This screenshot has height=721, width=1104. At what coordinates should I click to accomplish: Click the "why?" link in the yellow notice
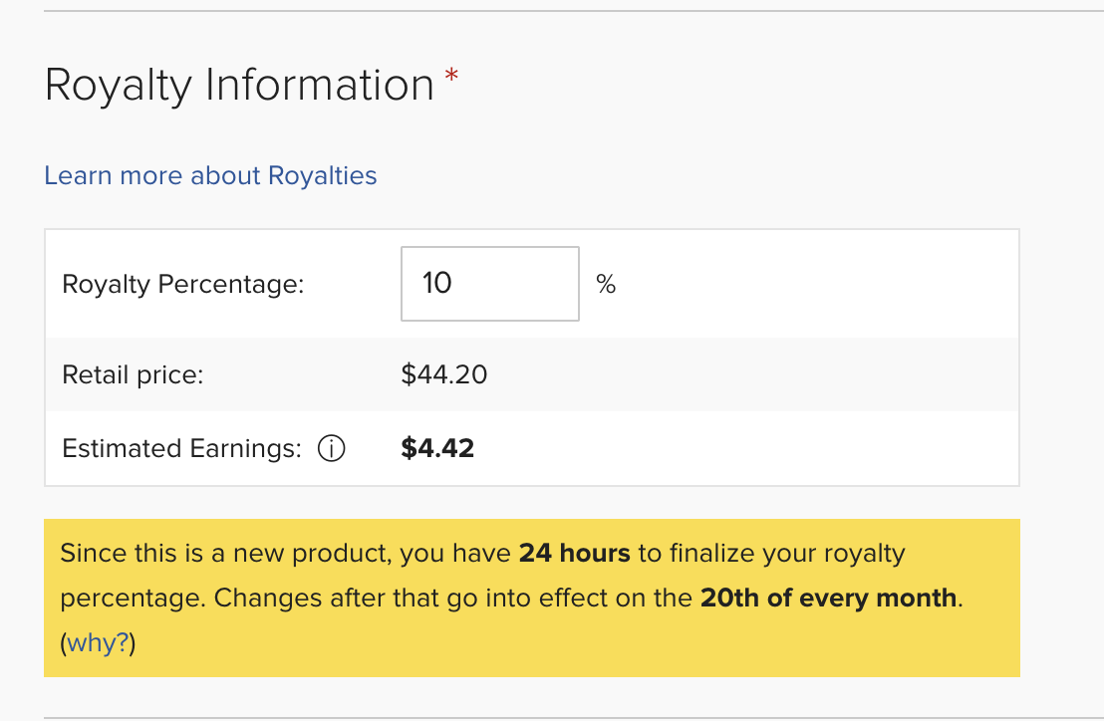(100, 643)
